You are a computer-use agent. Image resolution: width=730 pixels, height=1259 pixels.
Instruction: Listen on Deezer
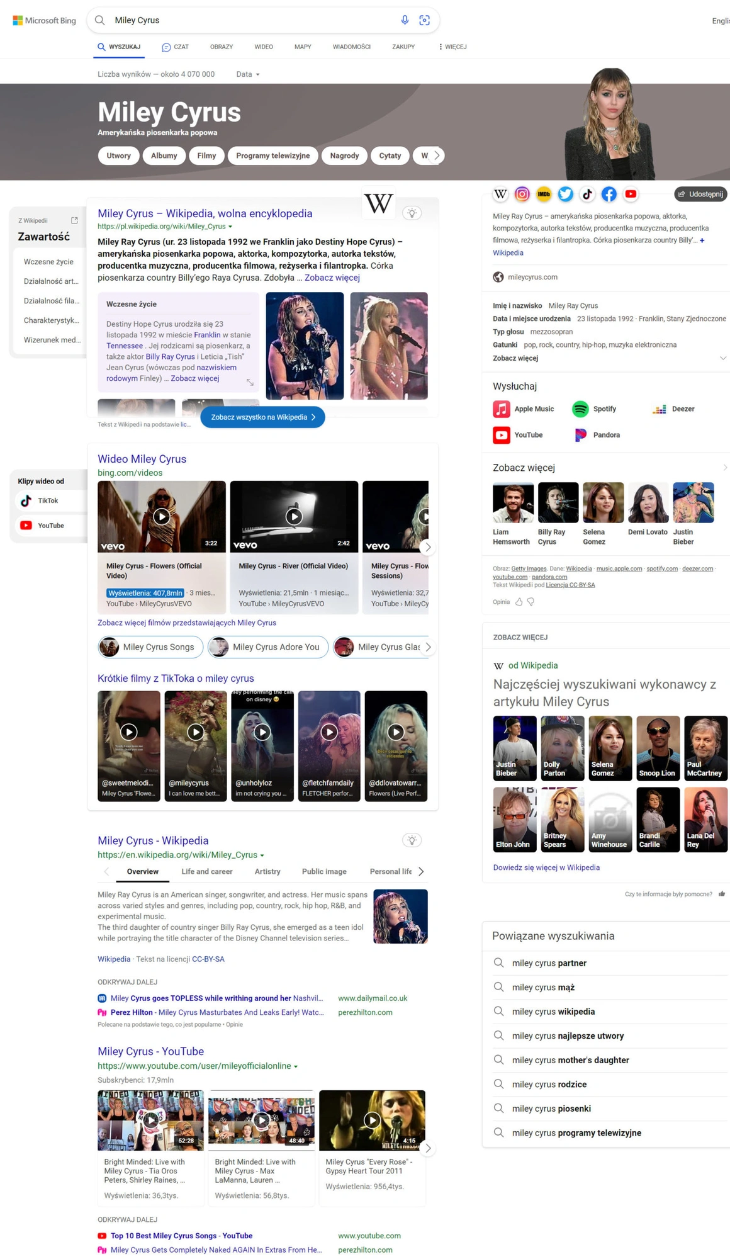click(673, 409)
